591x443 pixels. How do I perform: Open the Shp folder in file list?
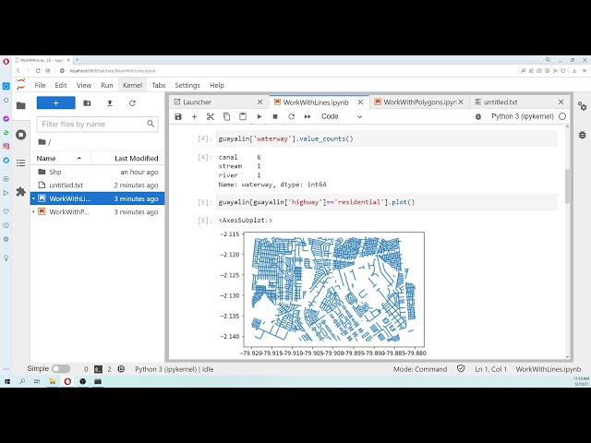pyautogui.click(x=97, y=172)
